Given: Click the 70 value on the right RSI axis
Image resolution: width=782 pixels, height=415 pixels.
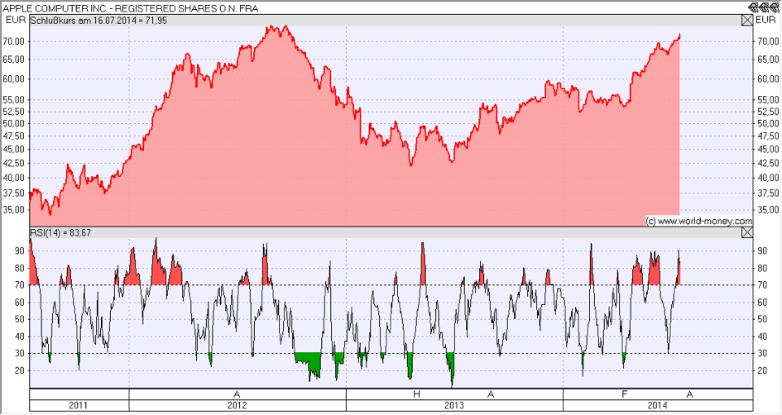Looking at the screenshot, I should (762, 285).
